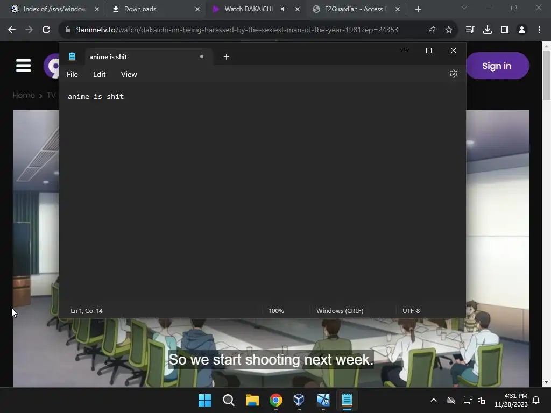
Task: Close the Index of /isos tab
Action: click(x=97, y=9)
